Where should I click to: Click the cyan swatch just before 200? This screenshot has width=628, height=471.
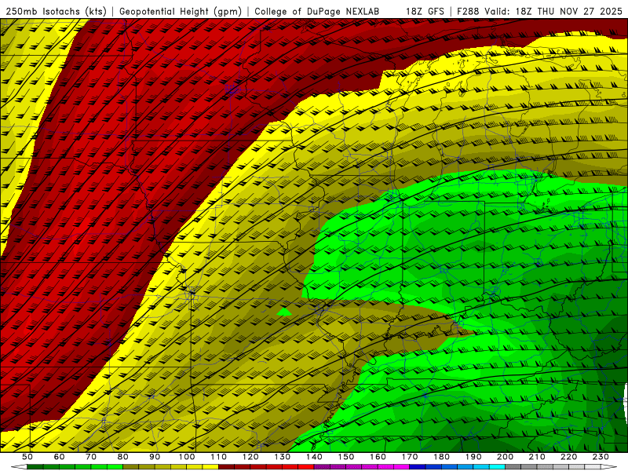tap(497, 466)
